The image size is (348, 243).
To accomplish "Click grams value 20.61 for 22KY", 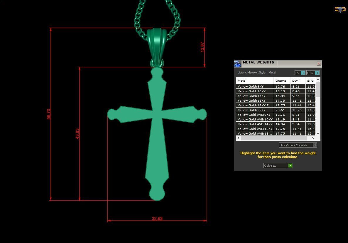I will 280,110.
